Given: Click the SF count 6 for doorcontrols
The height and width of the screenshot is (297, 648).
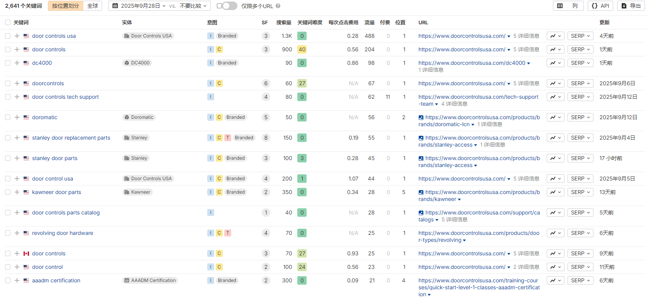Looking at the screenshot, I should click(266, 83).
